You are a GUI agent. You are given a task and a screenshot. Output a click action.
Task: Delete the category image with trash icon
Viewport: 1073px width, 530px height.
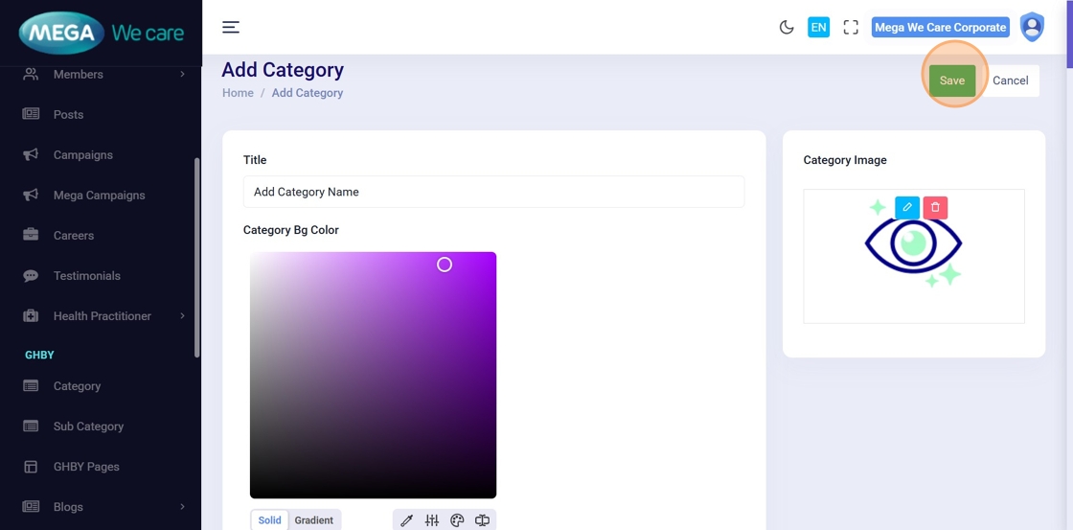(x=935, y=207)
